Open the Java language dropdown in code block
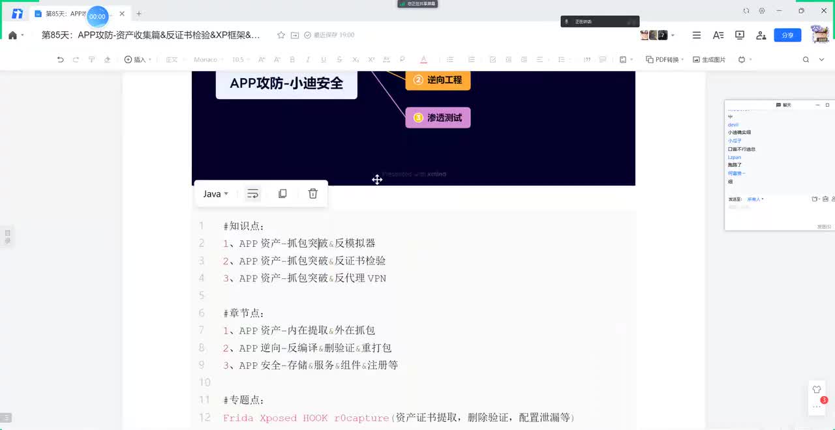Viewport: 835px width, 430px height. tap(215, 193)
